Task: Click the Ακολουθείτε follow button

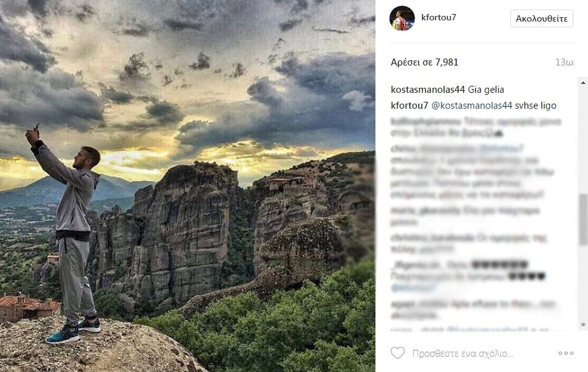Action: 542,18
